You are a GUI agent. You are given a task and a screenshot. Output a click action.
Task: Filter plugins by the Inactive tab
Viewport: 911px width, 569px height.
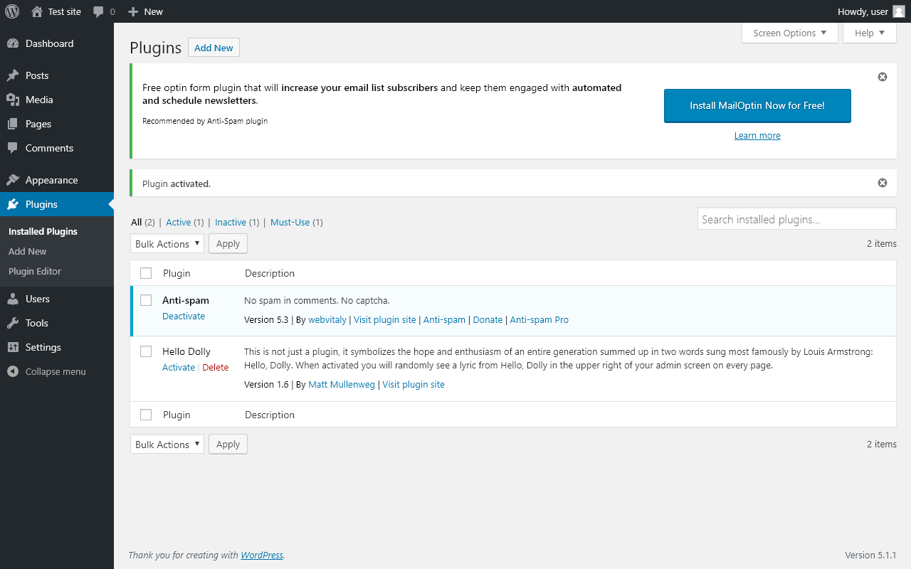tap(231, 223)
